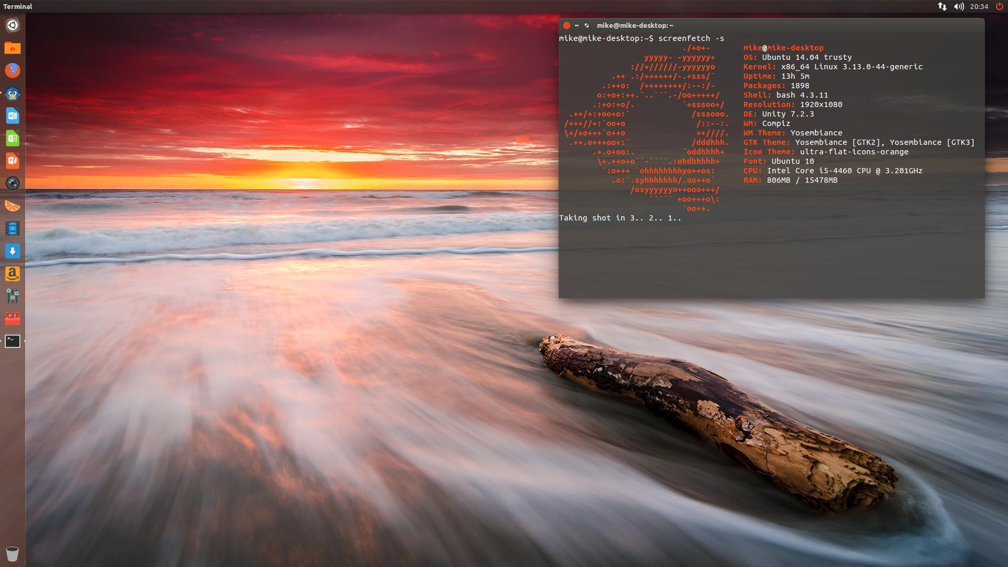The image size is (1008, 567).
Task: Click the 'Font: Ubuntu 10' line
Action: click(779, 161)
